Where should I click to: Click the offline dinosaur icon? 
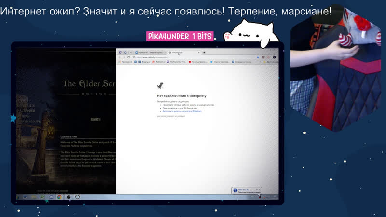[160, 85]
